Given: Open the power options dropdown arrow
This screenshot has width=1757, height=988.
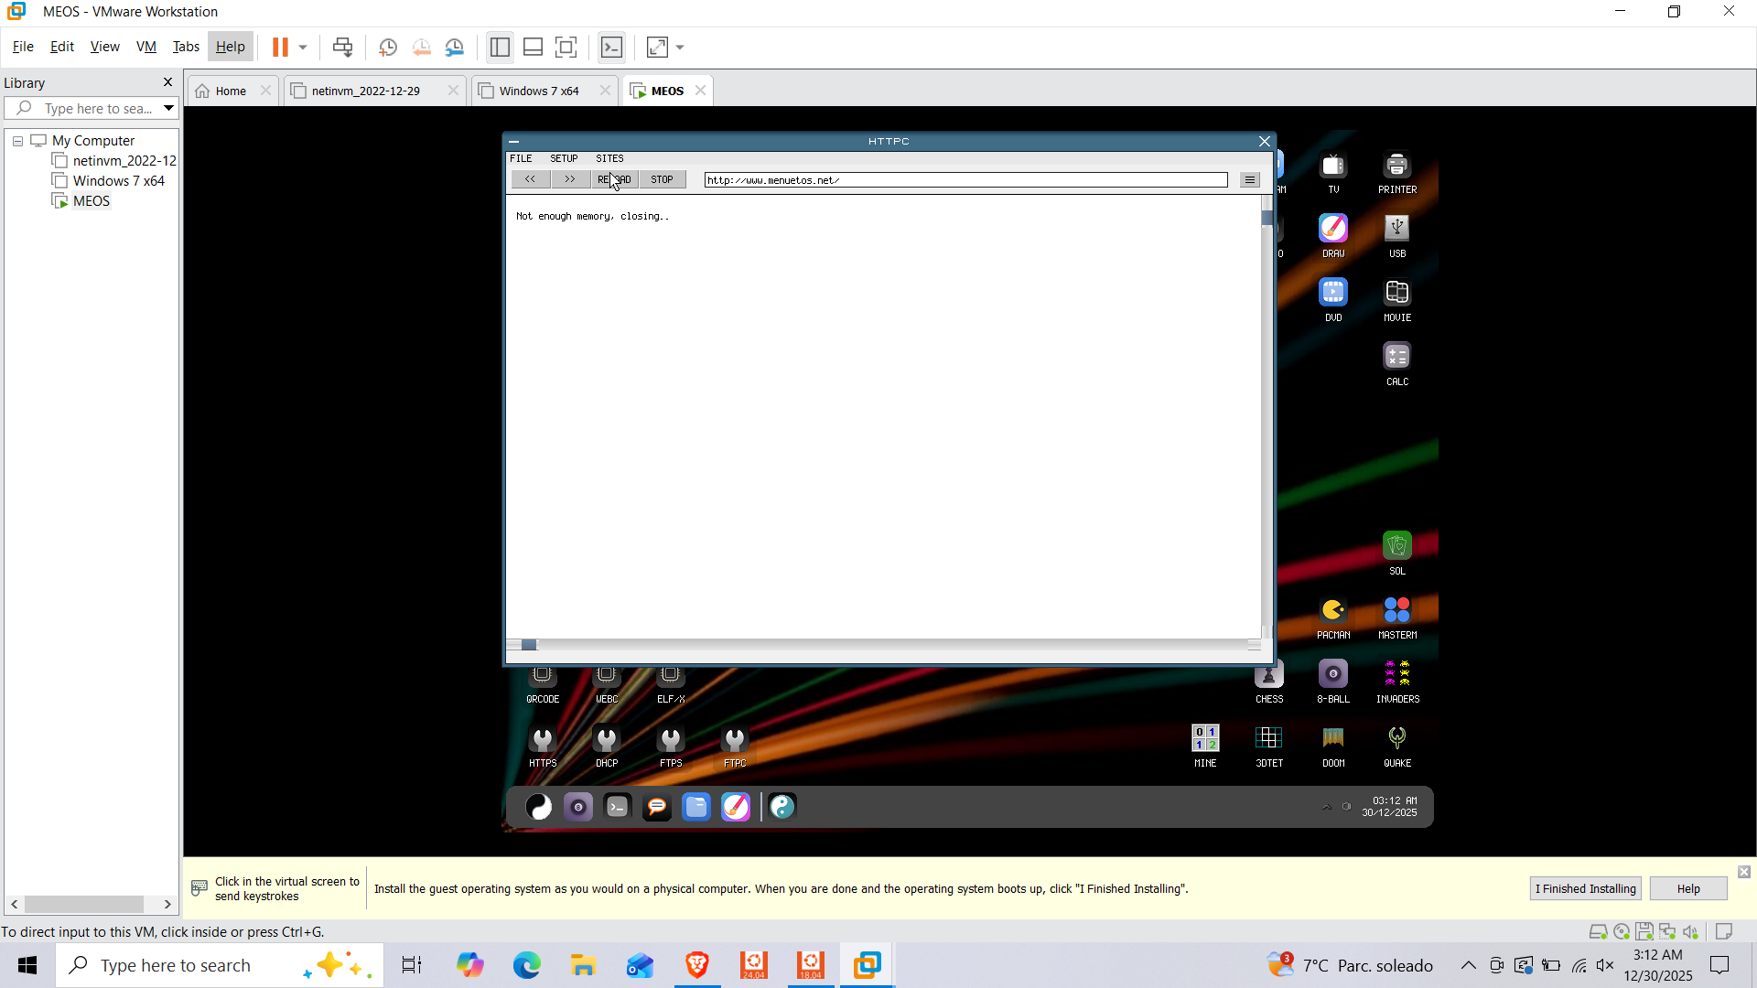Looking at the screenshot, I should pyautogui.click(x=303, y=47).
